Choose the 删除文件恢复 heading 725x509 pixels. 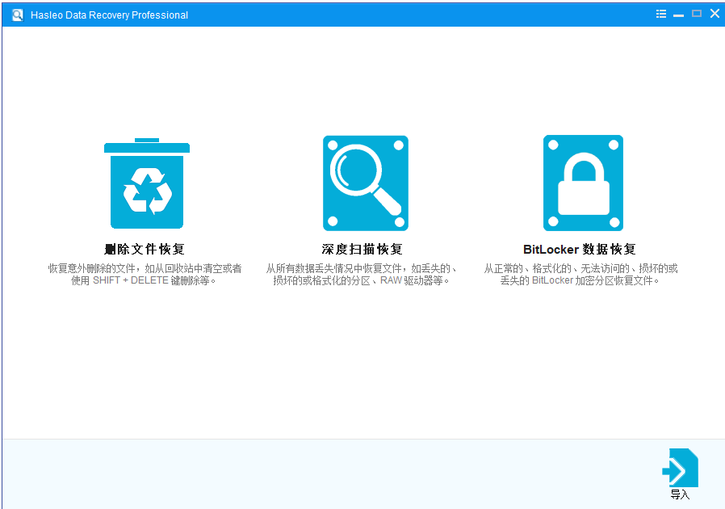coord(145,250)
